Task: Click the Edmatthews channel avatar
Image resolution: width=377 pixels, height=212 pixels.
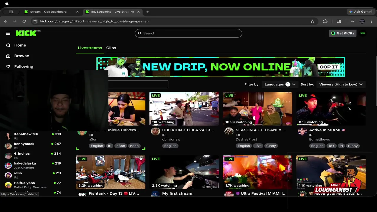Action: (x=302, y=132)
